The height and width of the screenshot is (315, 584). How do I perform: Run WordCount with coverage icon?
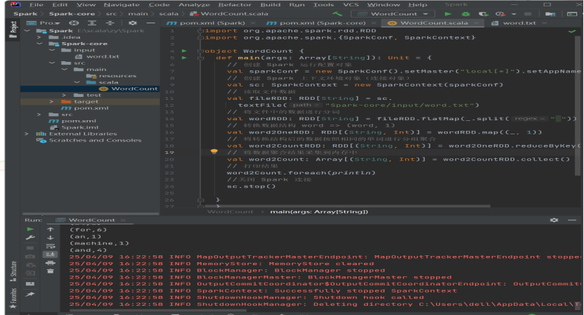(484, 14)
